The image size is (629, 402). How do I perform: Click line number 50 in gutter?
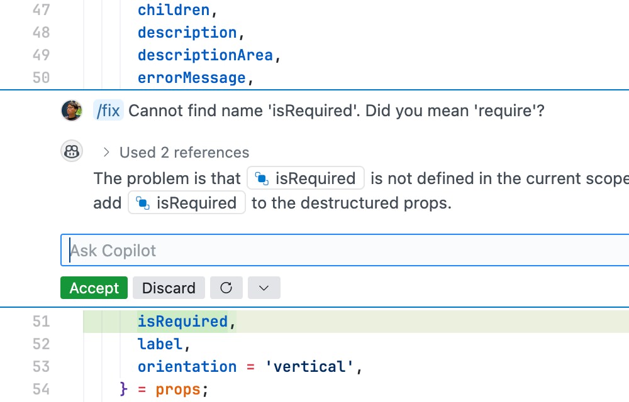[x=41, y=78]
